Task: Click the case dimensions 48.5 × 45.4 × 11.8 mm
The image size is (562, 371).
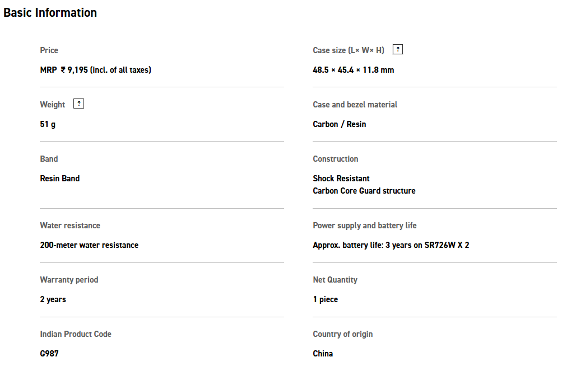Action: tap(353, 70)
